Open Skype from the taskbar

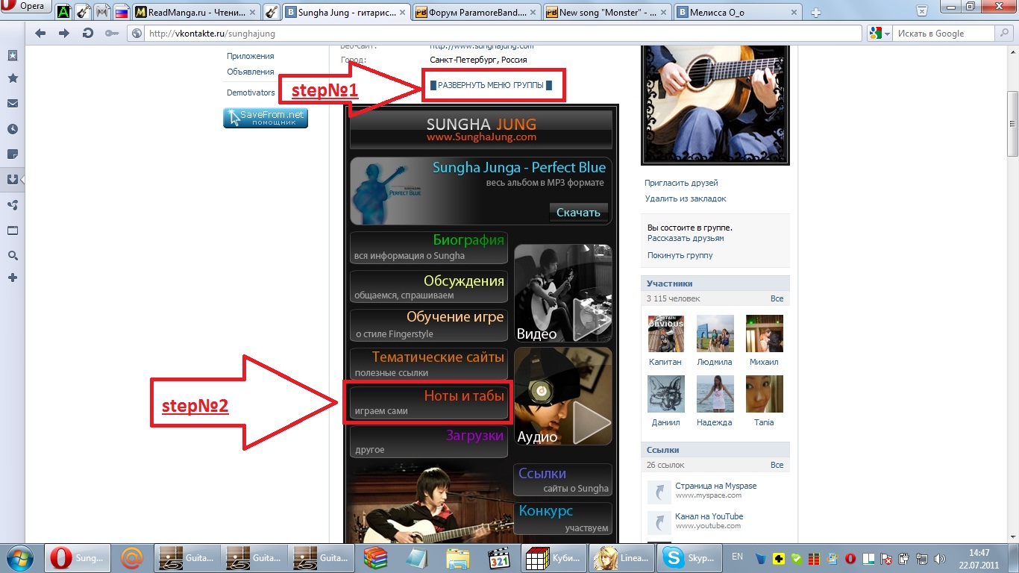[x=689, y=557]
